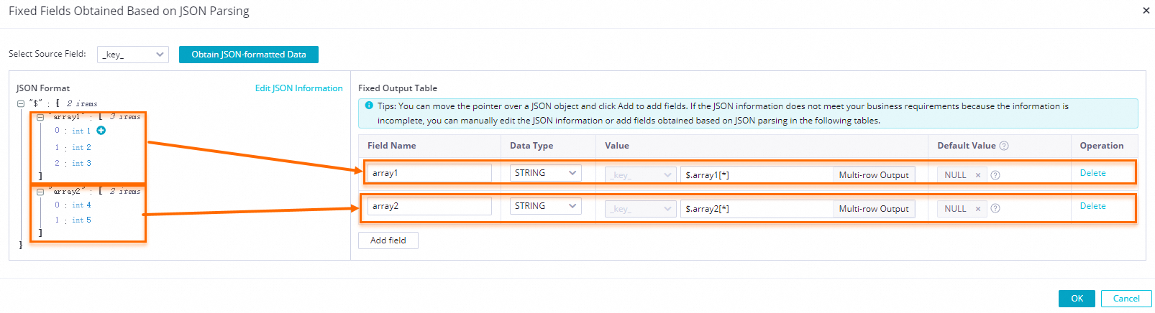Collapse the array1 JSON node
This screenshot has height=313, width=1155.
[x=40, y=117]
